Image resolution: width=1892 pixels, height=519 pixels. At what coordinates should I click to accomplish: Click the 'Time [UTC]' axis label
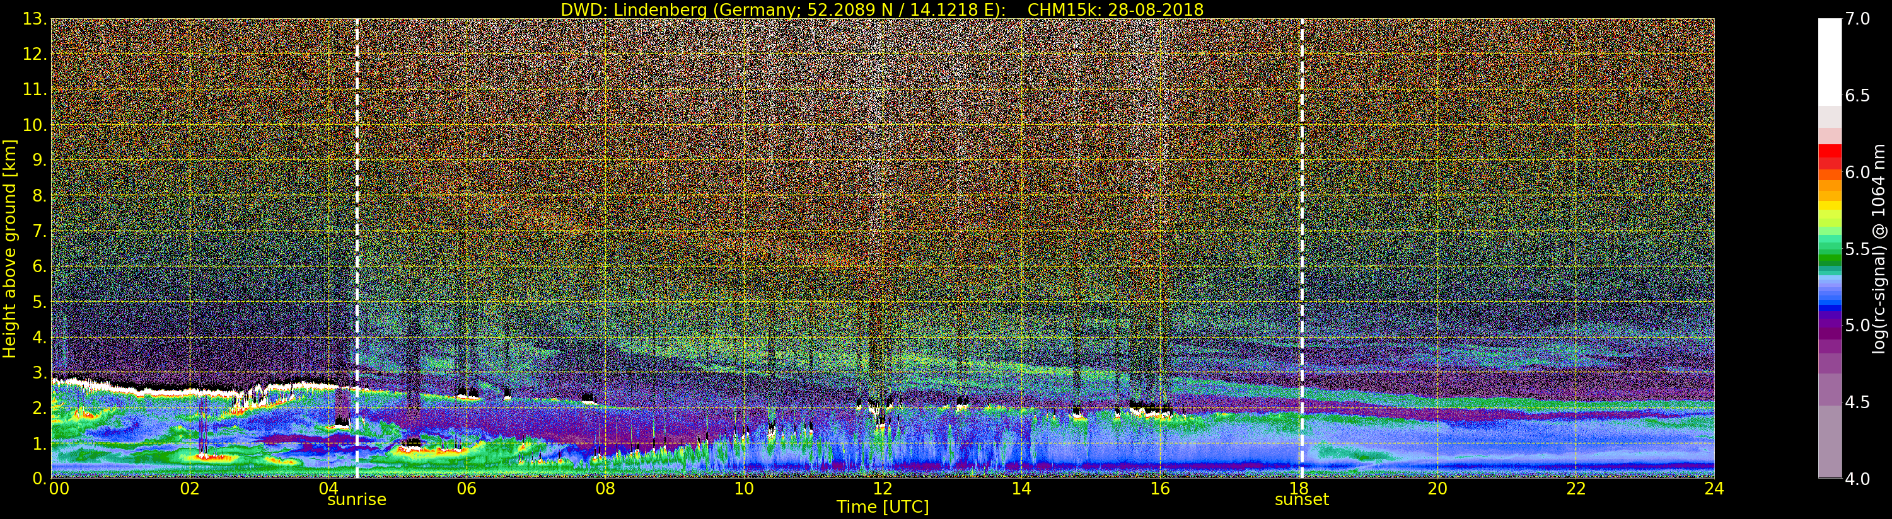coord(883,507)
